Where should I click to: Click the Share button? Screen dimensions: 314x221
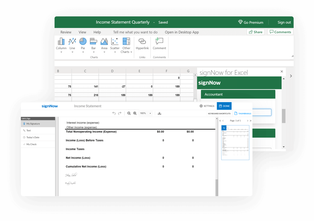pos(255,32)
